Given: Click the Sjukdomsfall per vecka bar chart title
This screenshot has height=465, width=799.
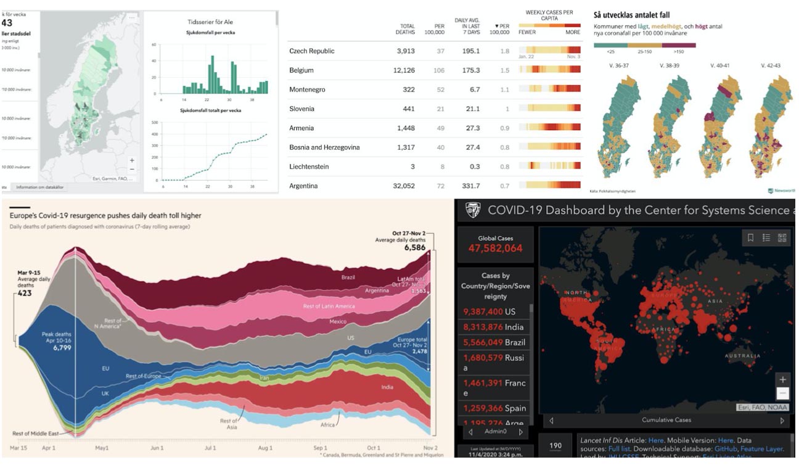Looking at the screenshot, I should tap(211, 32).
